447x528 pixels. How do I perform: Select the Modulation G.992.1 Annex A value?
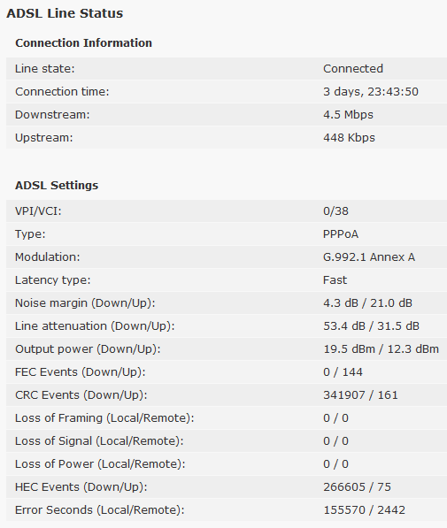pyautogui.click(x=369, y=257)
